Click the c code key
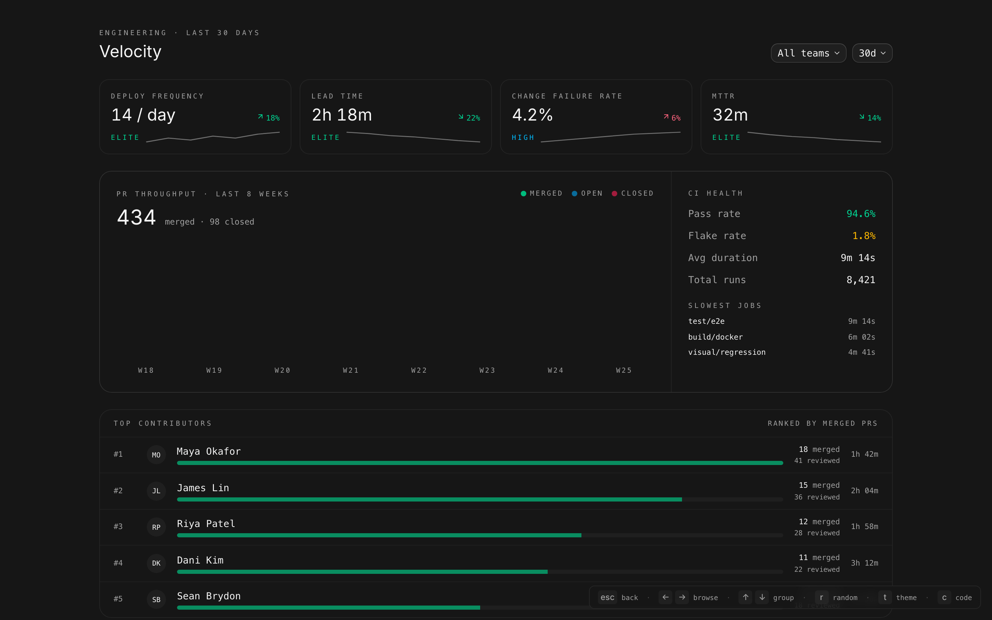 (944, 598)
